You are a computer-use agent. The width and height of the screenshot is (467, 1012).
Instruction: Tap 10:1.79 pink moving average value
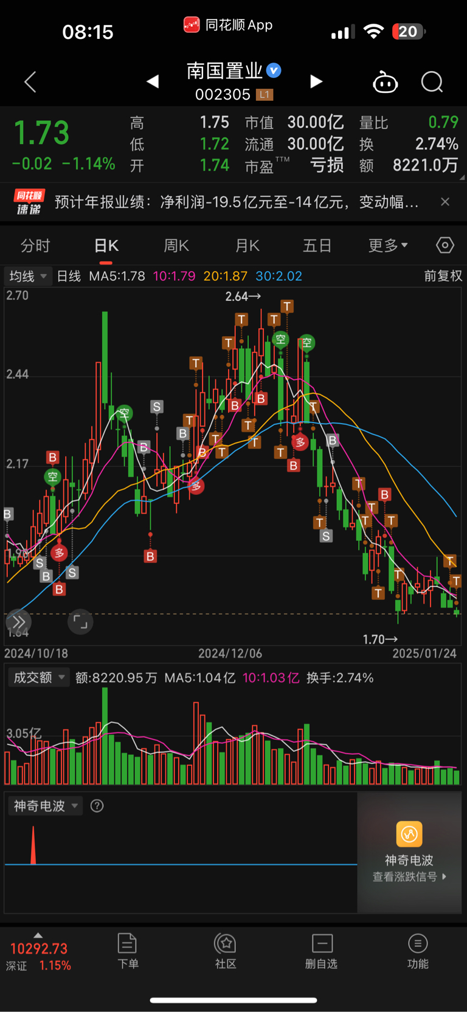(x=174, y=276)
